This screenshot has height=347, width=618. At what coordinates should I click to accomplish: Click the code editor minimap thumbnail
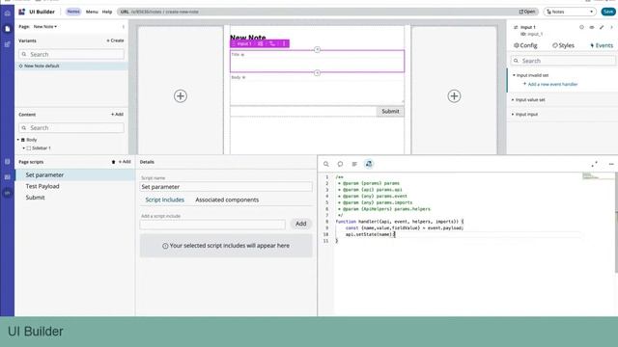coord(598,176)
